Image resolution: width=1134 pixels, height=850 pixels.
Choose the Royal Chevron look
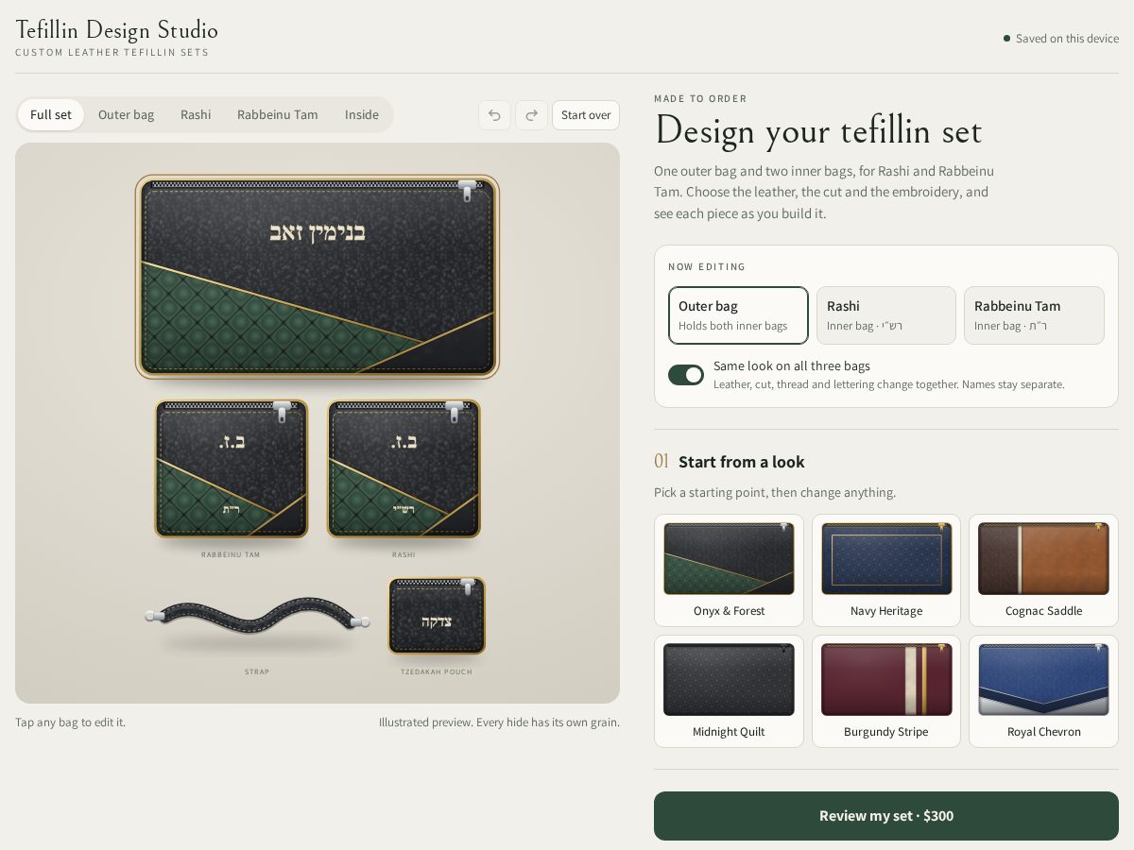pos(1043,691)
